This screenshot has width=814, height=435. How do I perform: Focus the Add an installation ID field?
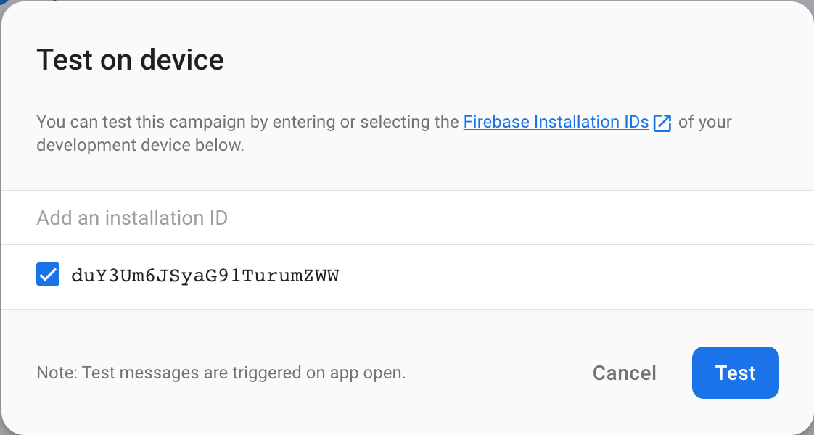[406, 217]
